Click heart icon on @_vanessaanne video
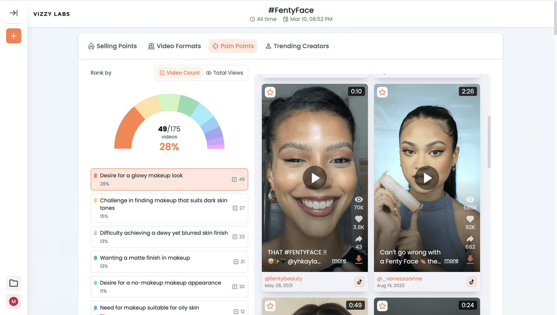557x315 pixels. pyautogui.click(x=470, y=219)
